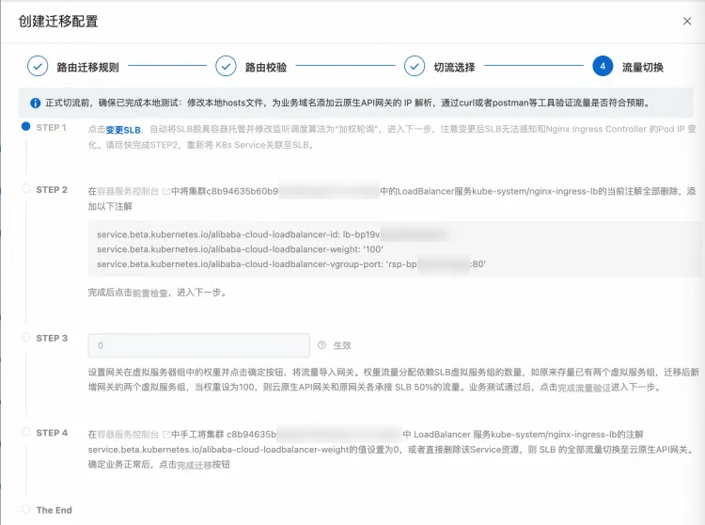Viewport: 705px width, 525px height.
Task: Click the 变更SLB link in STEP 1
Action: 123,130
